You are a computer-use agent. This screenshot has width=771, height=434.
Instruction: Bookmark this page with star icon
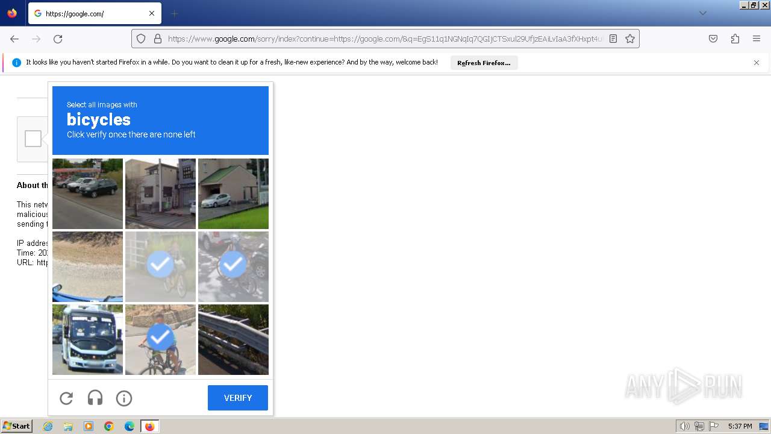(x=630, y=39)
